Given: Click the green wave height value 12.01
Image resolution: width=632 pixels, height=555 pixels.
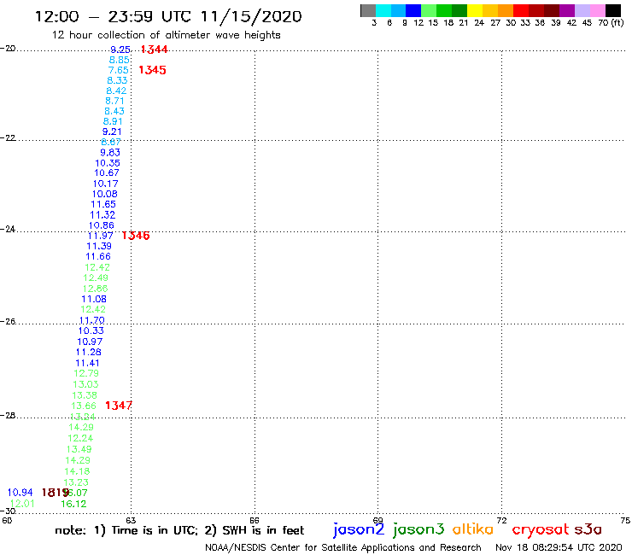Looking at the screenshot, I should (x=22, y=504).
